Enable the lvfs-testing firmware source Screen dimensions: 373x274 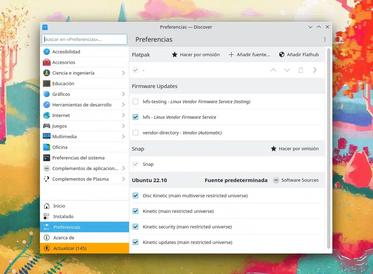pos(135,101)
